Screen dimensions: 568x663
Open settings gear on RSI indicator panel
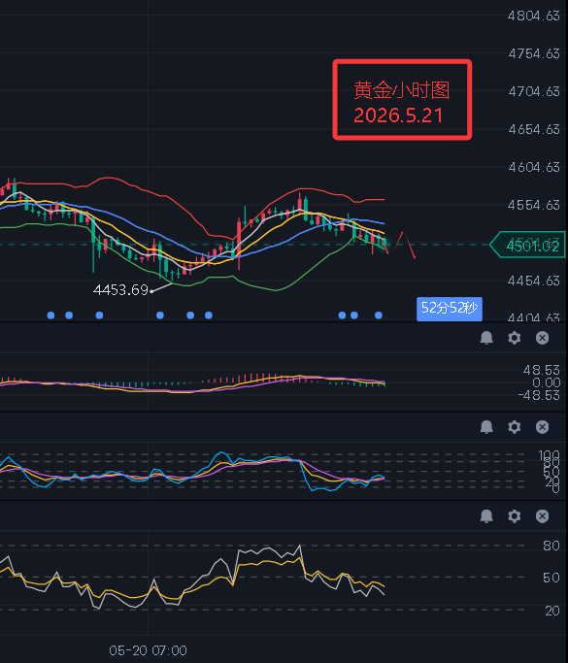tap(515, 515)
